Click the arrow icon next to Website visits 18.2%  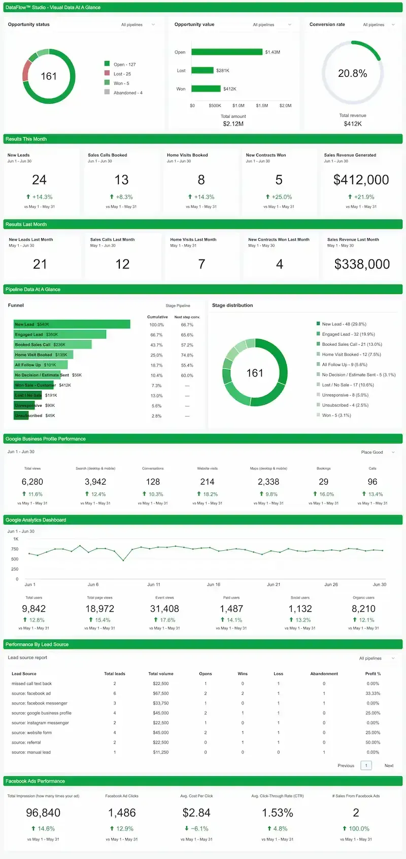click(x=198, y=494)
